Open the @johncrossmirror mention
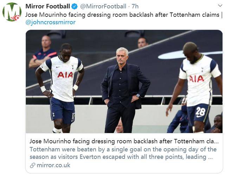 (50, 22)
